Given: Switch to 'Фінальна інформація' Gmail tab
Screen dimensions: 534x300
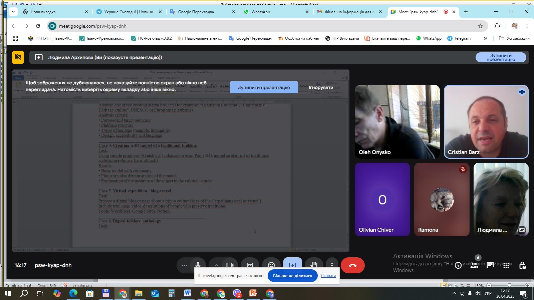Looking at the screenshot, I should 349,12.
